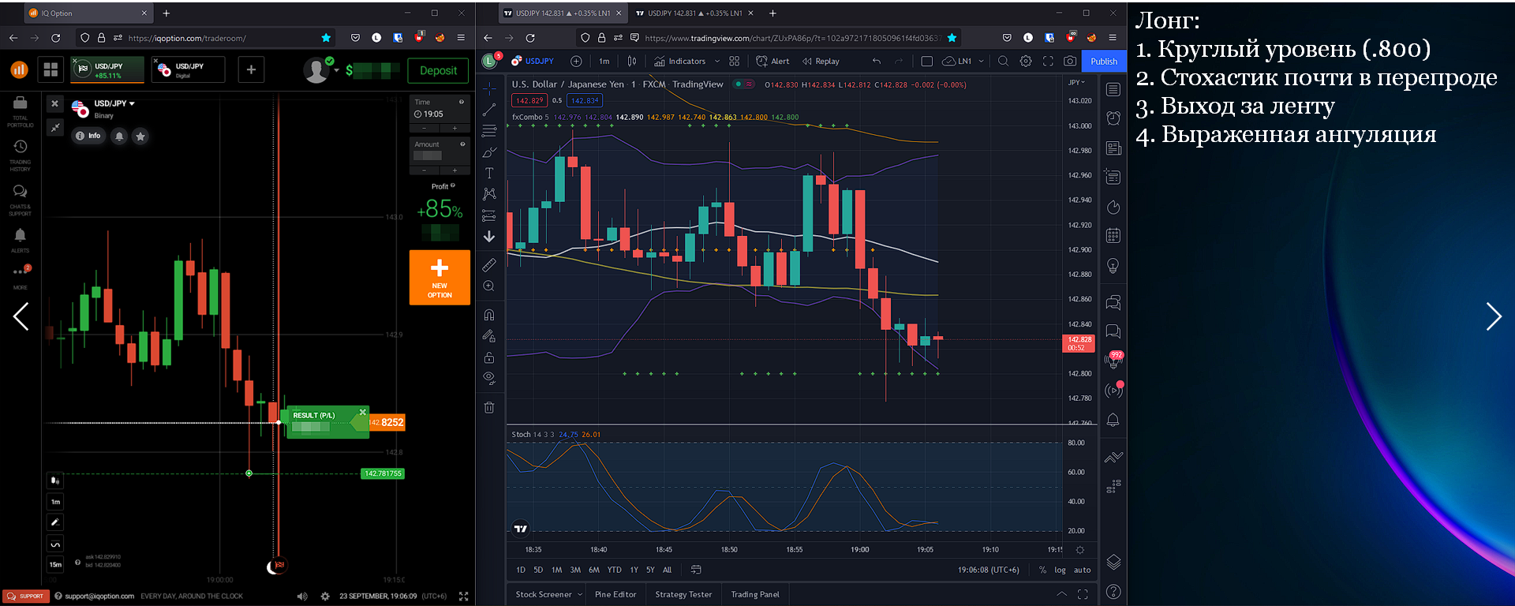This screenshot has width=1515, height=606.
Task: Open Trading History in IQ Option
Action: point(21,155)
